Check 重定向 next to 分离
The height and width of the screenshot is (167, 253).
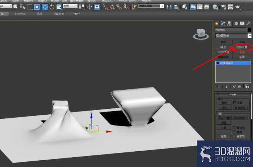pos(234,128)
